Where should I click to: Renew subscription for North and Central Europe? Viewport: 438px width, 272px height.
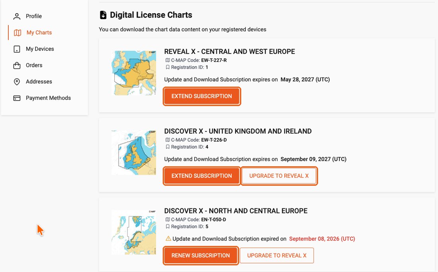click(x=201, y=256)
